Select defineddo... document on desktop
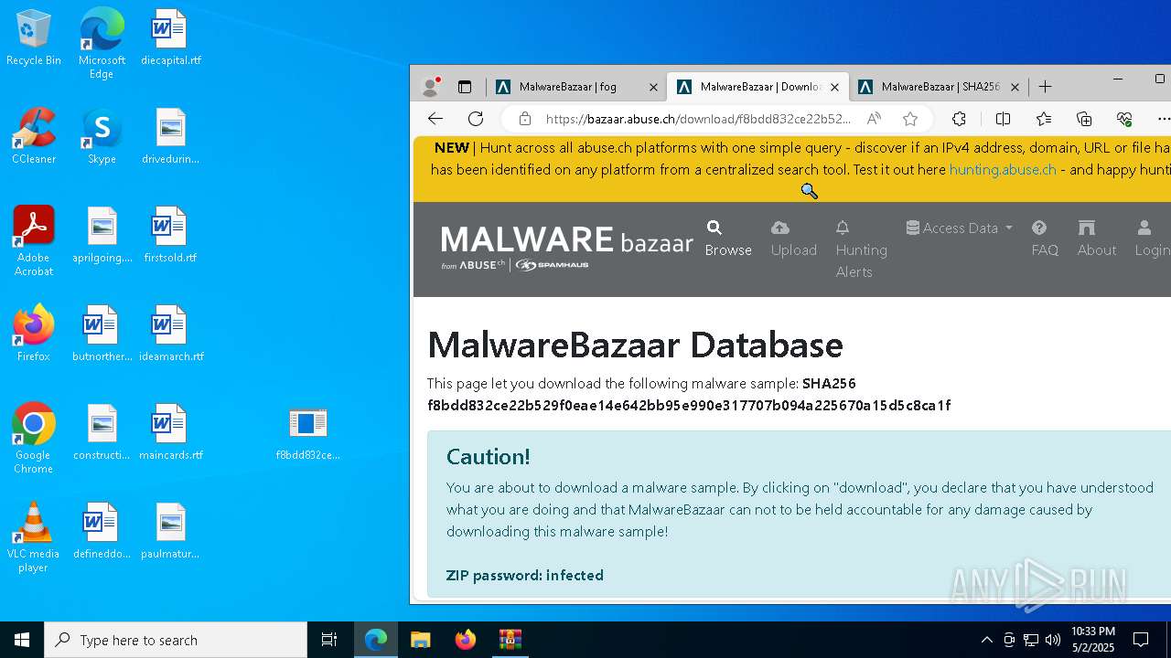Image resolution: width=1171 pixels, height=658 pixels. [102, 531]
